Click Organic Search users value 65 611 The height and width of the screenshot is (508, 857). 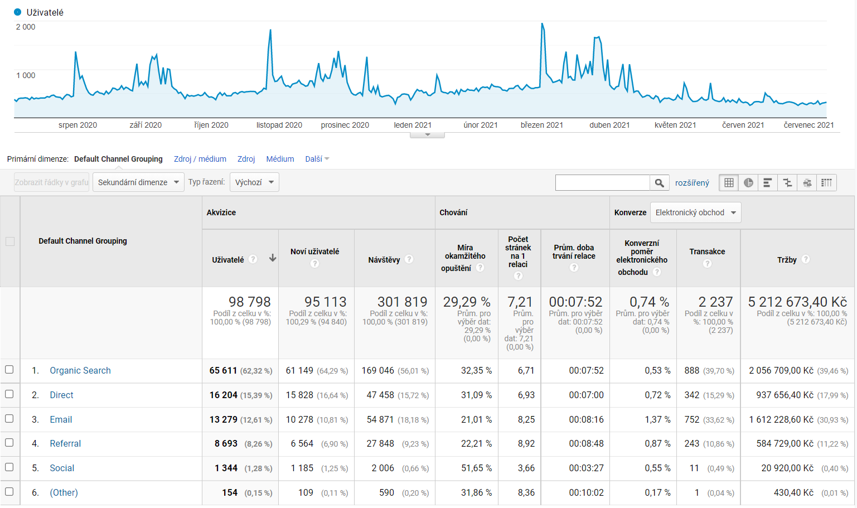pos(223,370)
